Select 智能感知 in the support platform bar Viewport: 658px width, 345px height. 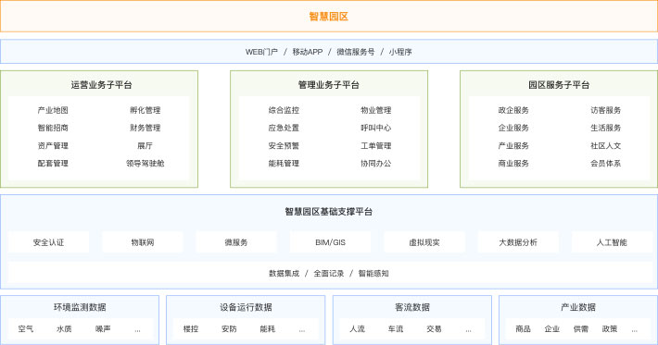[373, 274]
